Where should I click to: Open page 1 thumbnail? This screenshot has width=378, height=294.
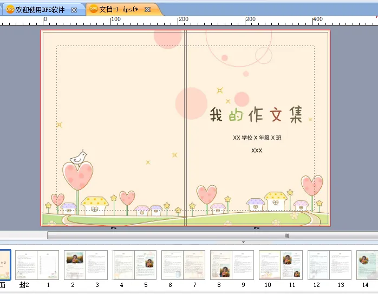coord(48,265)
